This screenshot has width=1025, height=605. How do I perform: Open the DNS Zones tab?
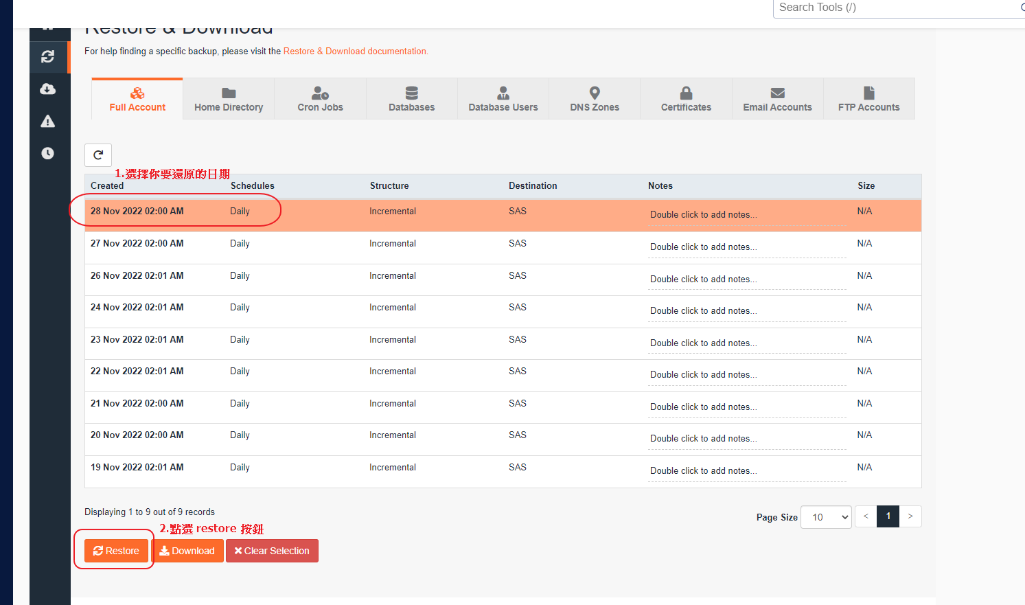coord(595,99)
